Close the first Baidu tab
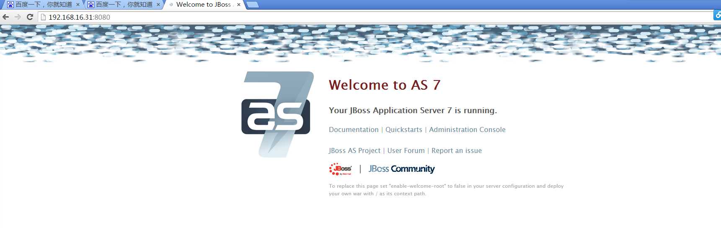 (78, 5)
